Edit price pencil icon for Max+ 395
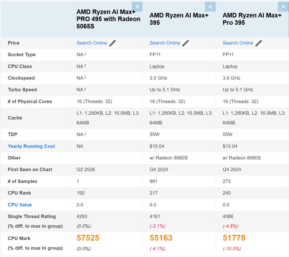Screen dimensions: 289x257 (186, 43)
